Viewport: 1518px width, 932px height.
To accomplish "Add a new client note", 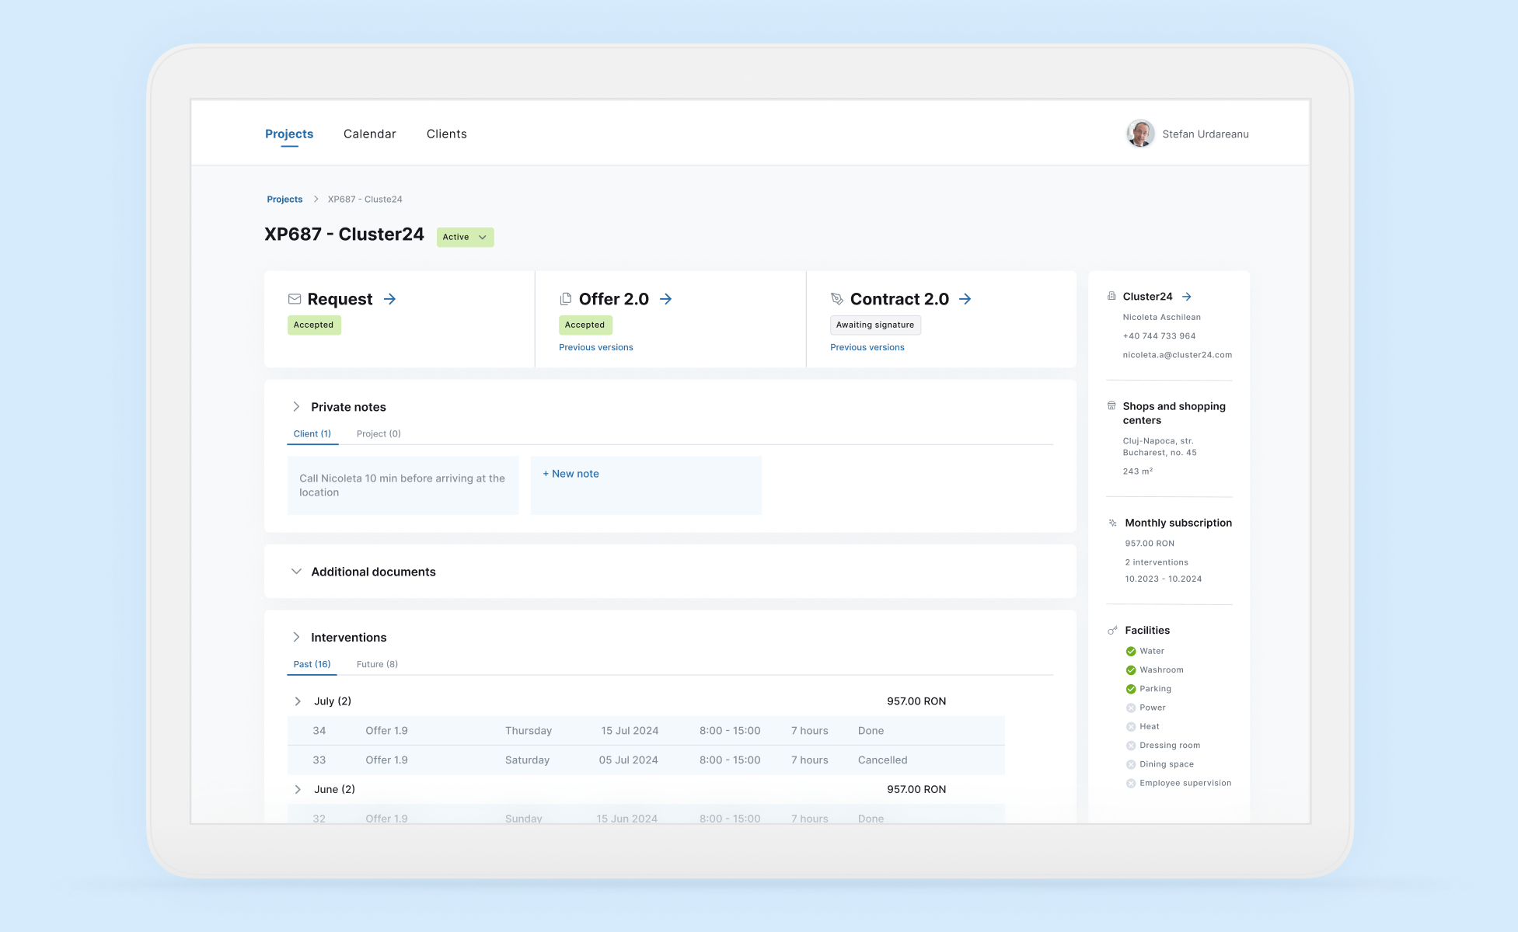I will [570, 474].
